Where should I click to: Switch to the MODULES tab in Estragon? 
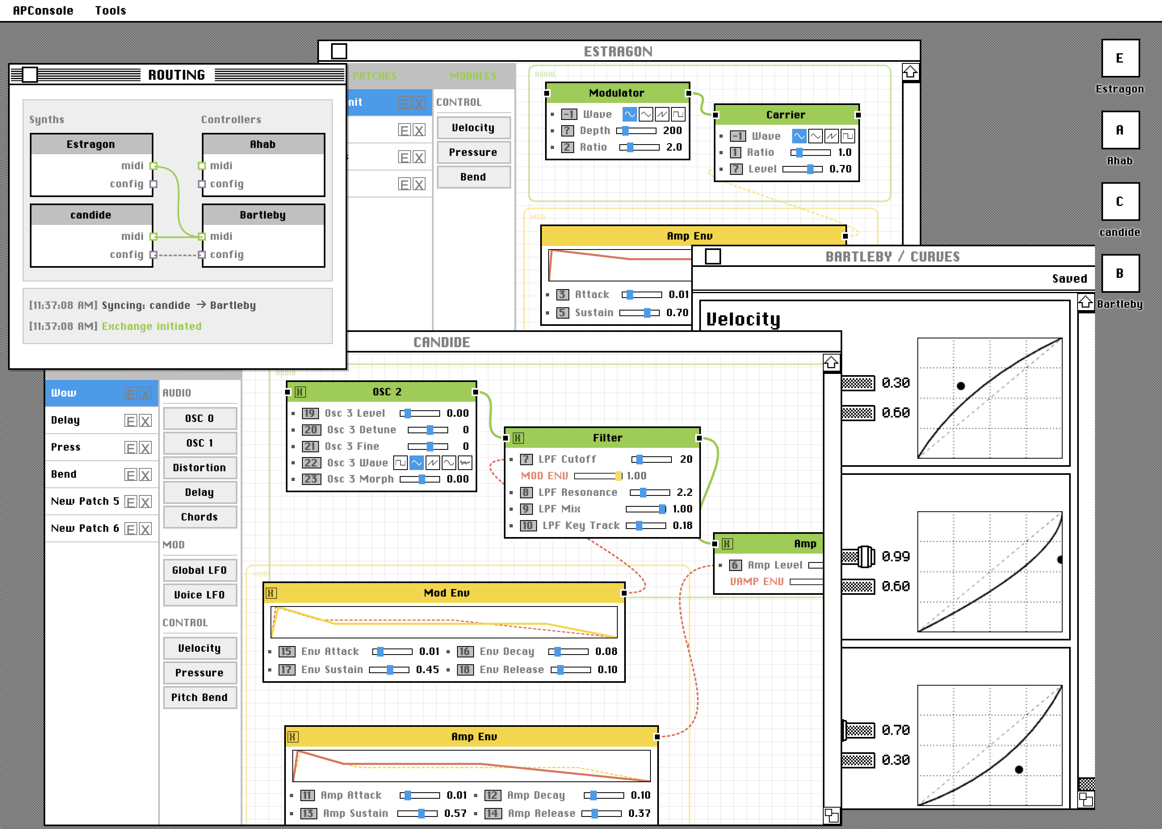click(x=474, y=76)
